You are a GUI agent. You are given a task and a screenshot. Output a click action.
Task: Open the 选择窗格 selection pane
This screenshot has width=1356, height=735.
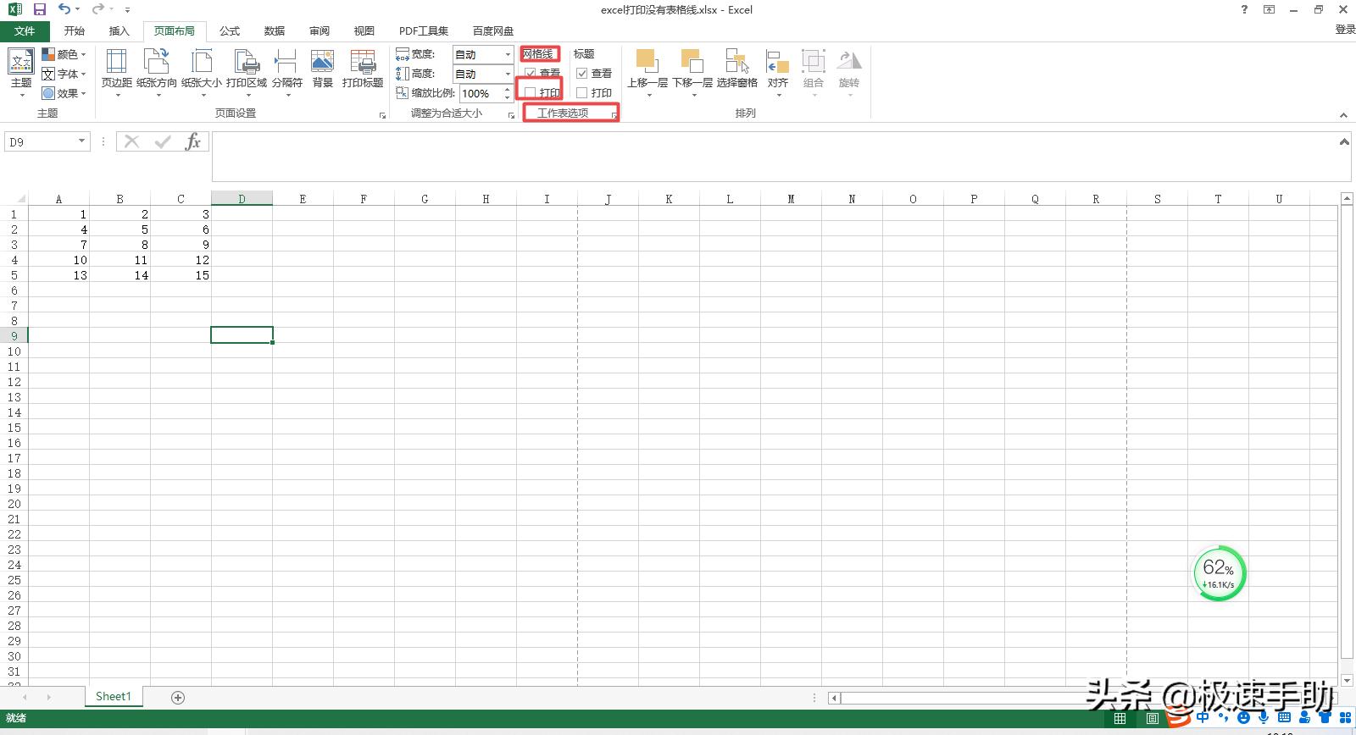tap(736, 68)
